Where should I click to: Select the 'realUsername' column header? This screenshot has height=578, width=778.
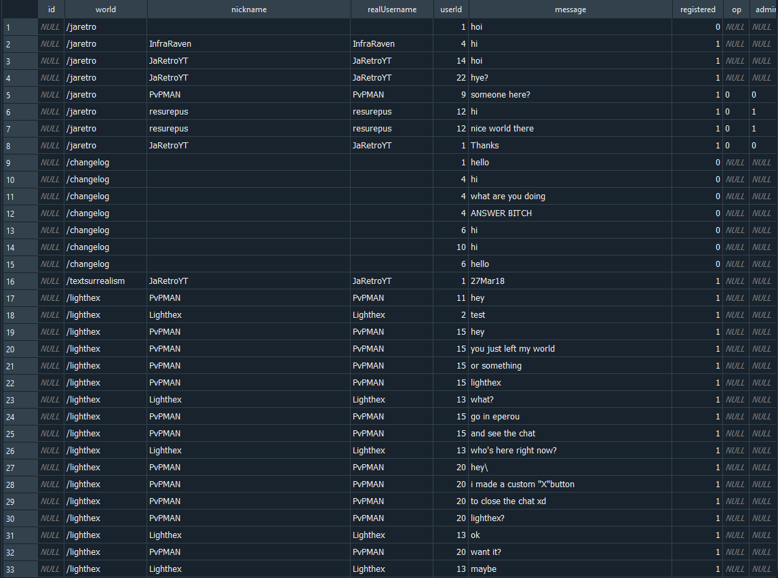391,9
